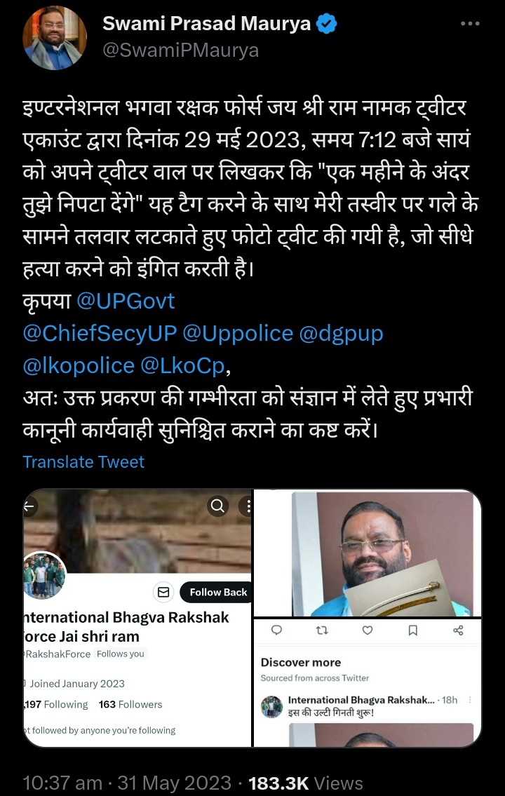Click the bookmark icon
This screenshot has height=796, width=505.
pos(413,630)
